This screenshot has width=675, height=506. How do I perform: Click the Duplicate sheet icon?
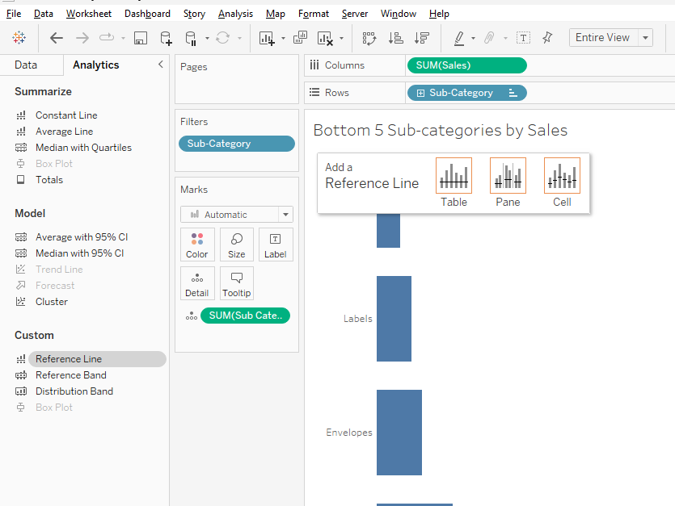[300, 38]
